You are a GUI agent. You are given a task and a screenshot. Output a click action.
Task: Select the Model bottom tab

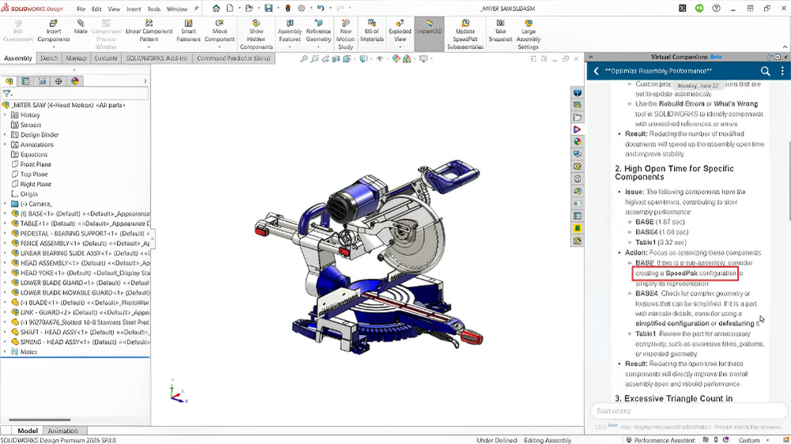tap(28, 431)
